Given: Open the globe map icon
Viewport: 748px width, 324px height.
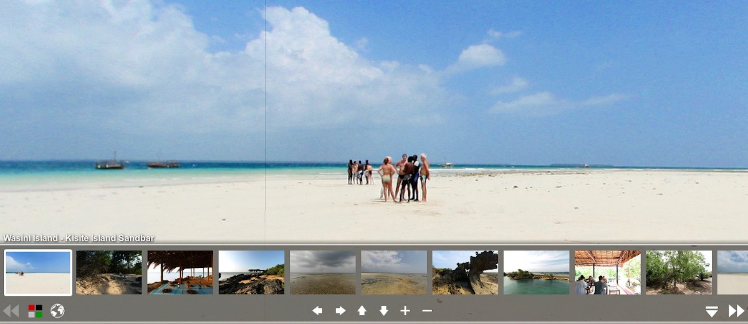Looking at the screenshot, I should pos(57,310).
